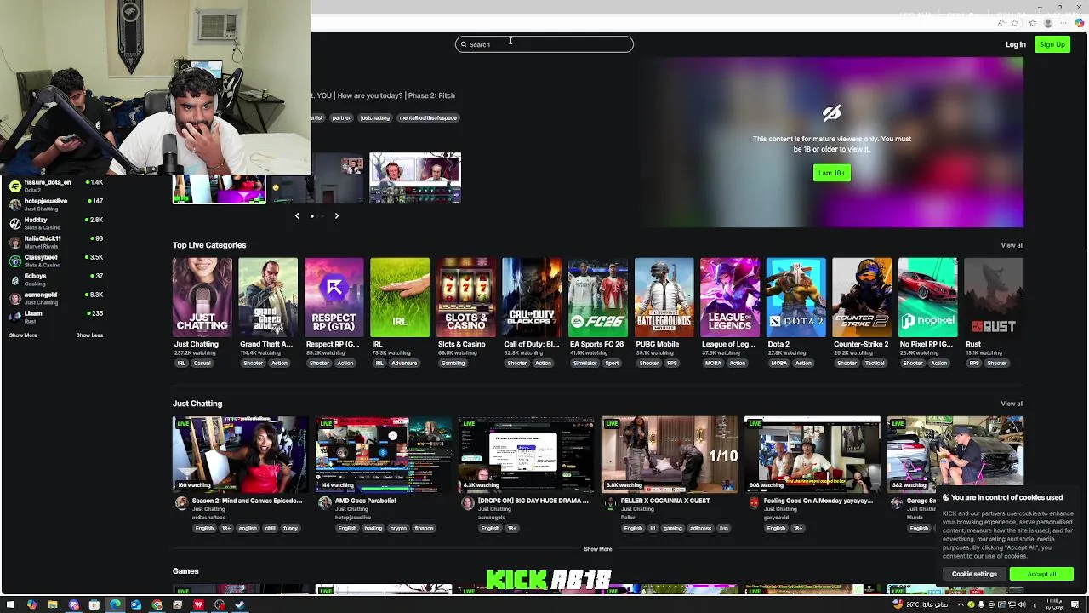View all Top Live Categories
1089x613 pixels.
pos(1012,245)
